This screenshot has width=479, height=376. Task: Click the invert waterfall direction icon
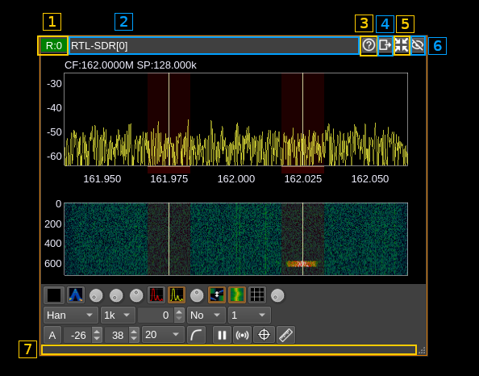(x=217, y=295)
